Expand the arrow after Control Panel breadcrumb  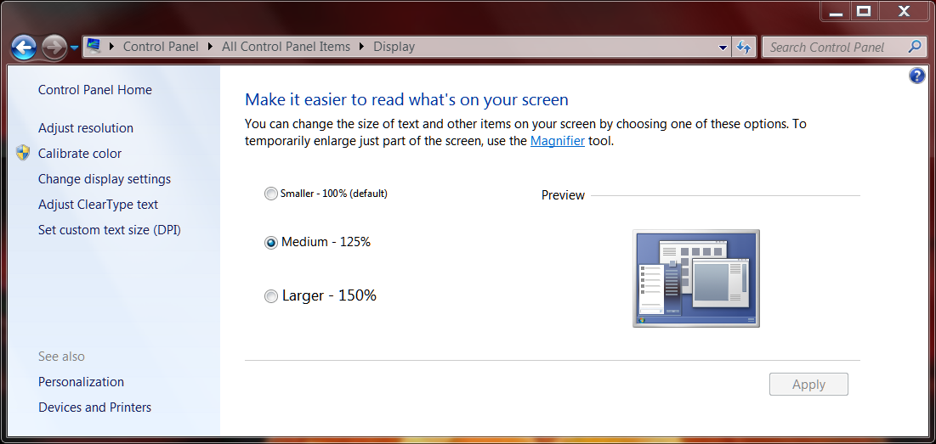click(x=210, y=47)
